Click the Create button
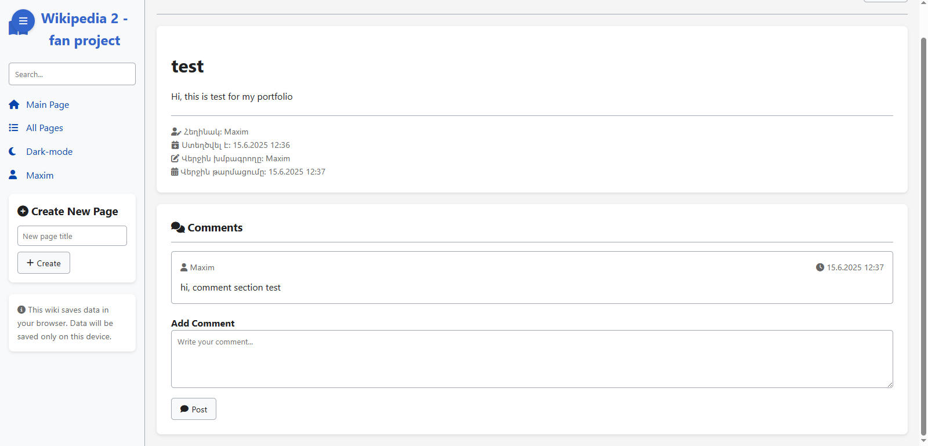 (x=43, y=263)
